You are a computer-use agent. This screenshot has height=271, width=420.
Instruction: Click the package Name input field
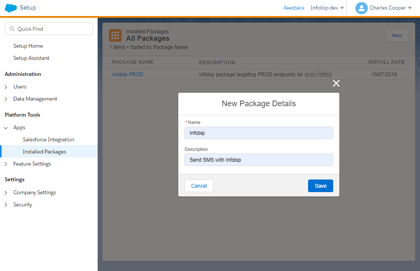click(259, 133)
